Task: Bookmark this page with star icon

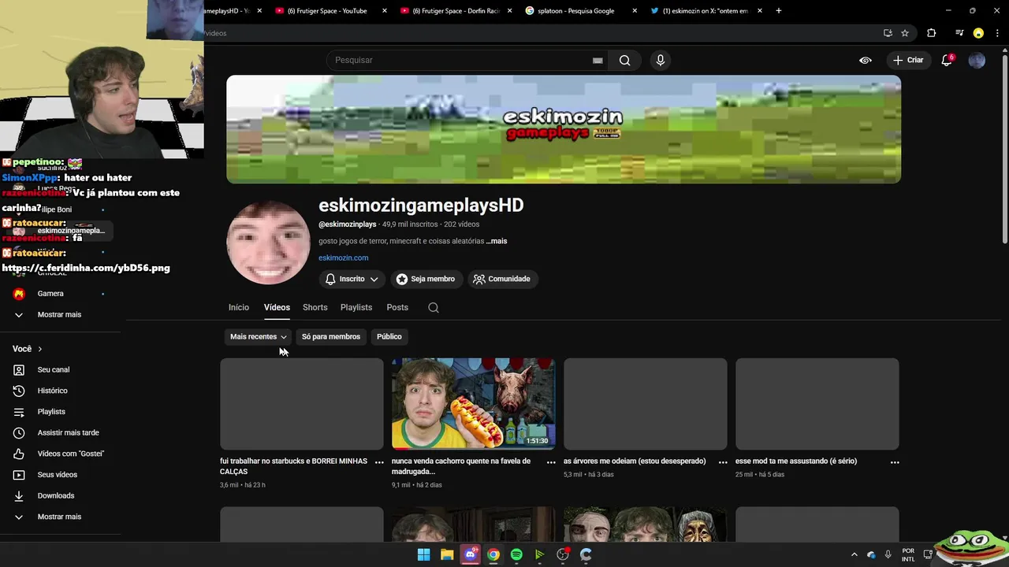Action: (905, 33)
